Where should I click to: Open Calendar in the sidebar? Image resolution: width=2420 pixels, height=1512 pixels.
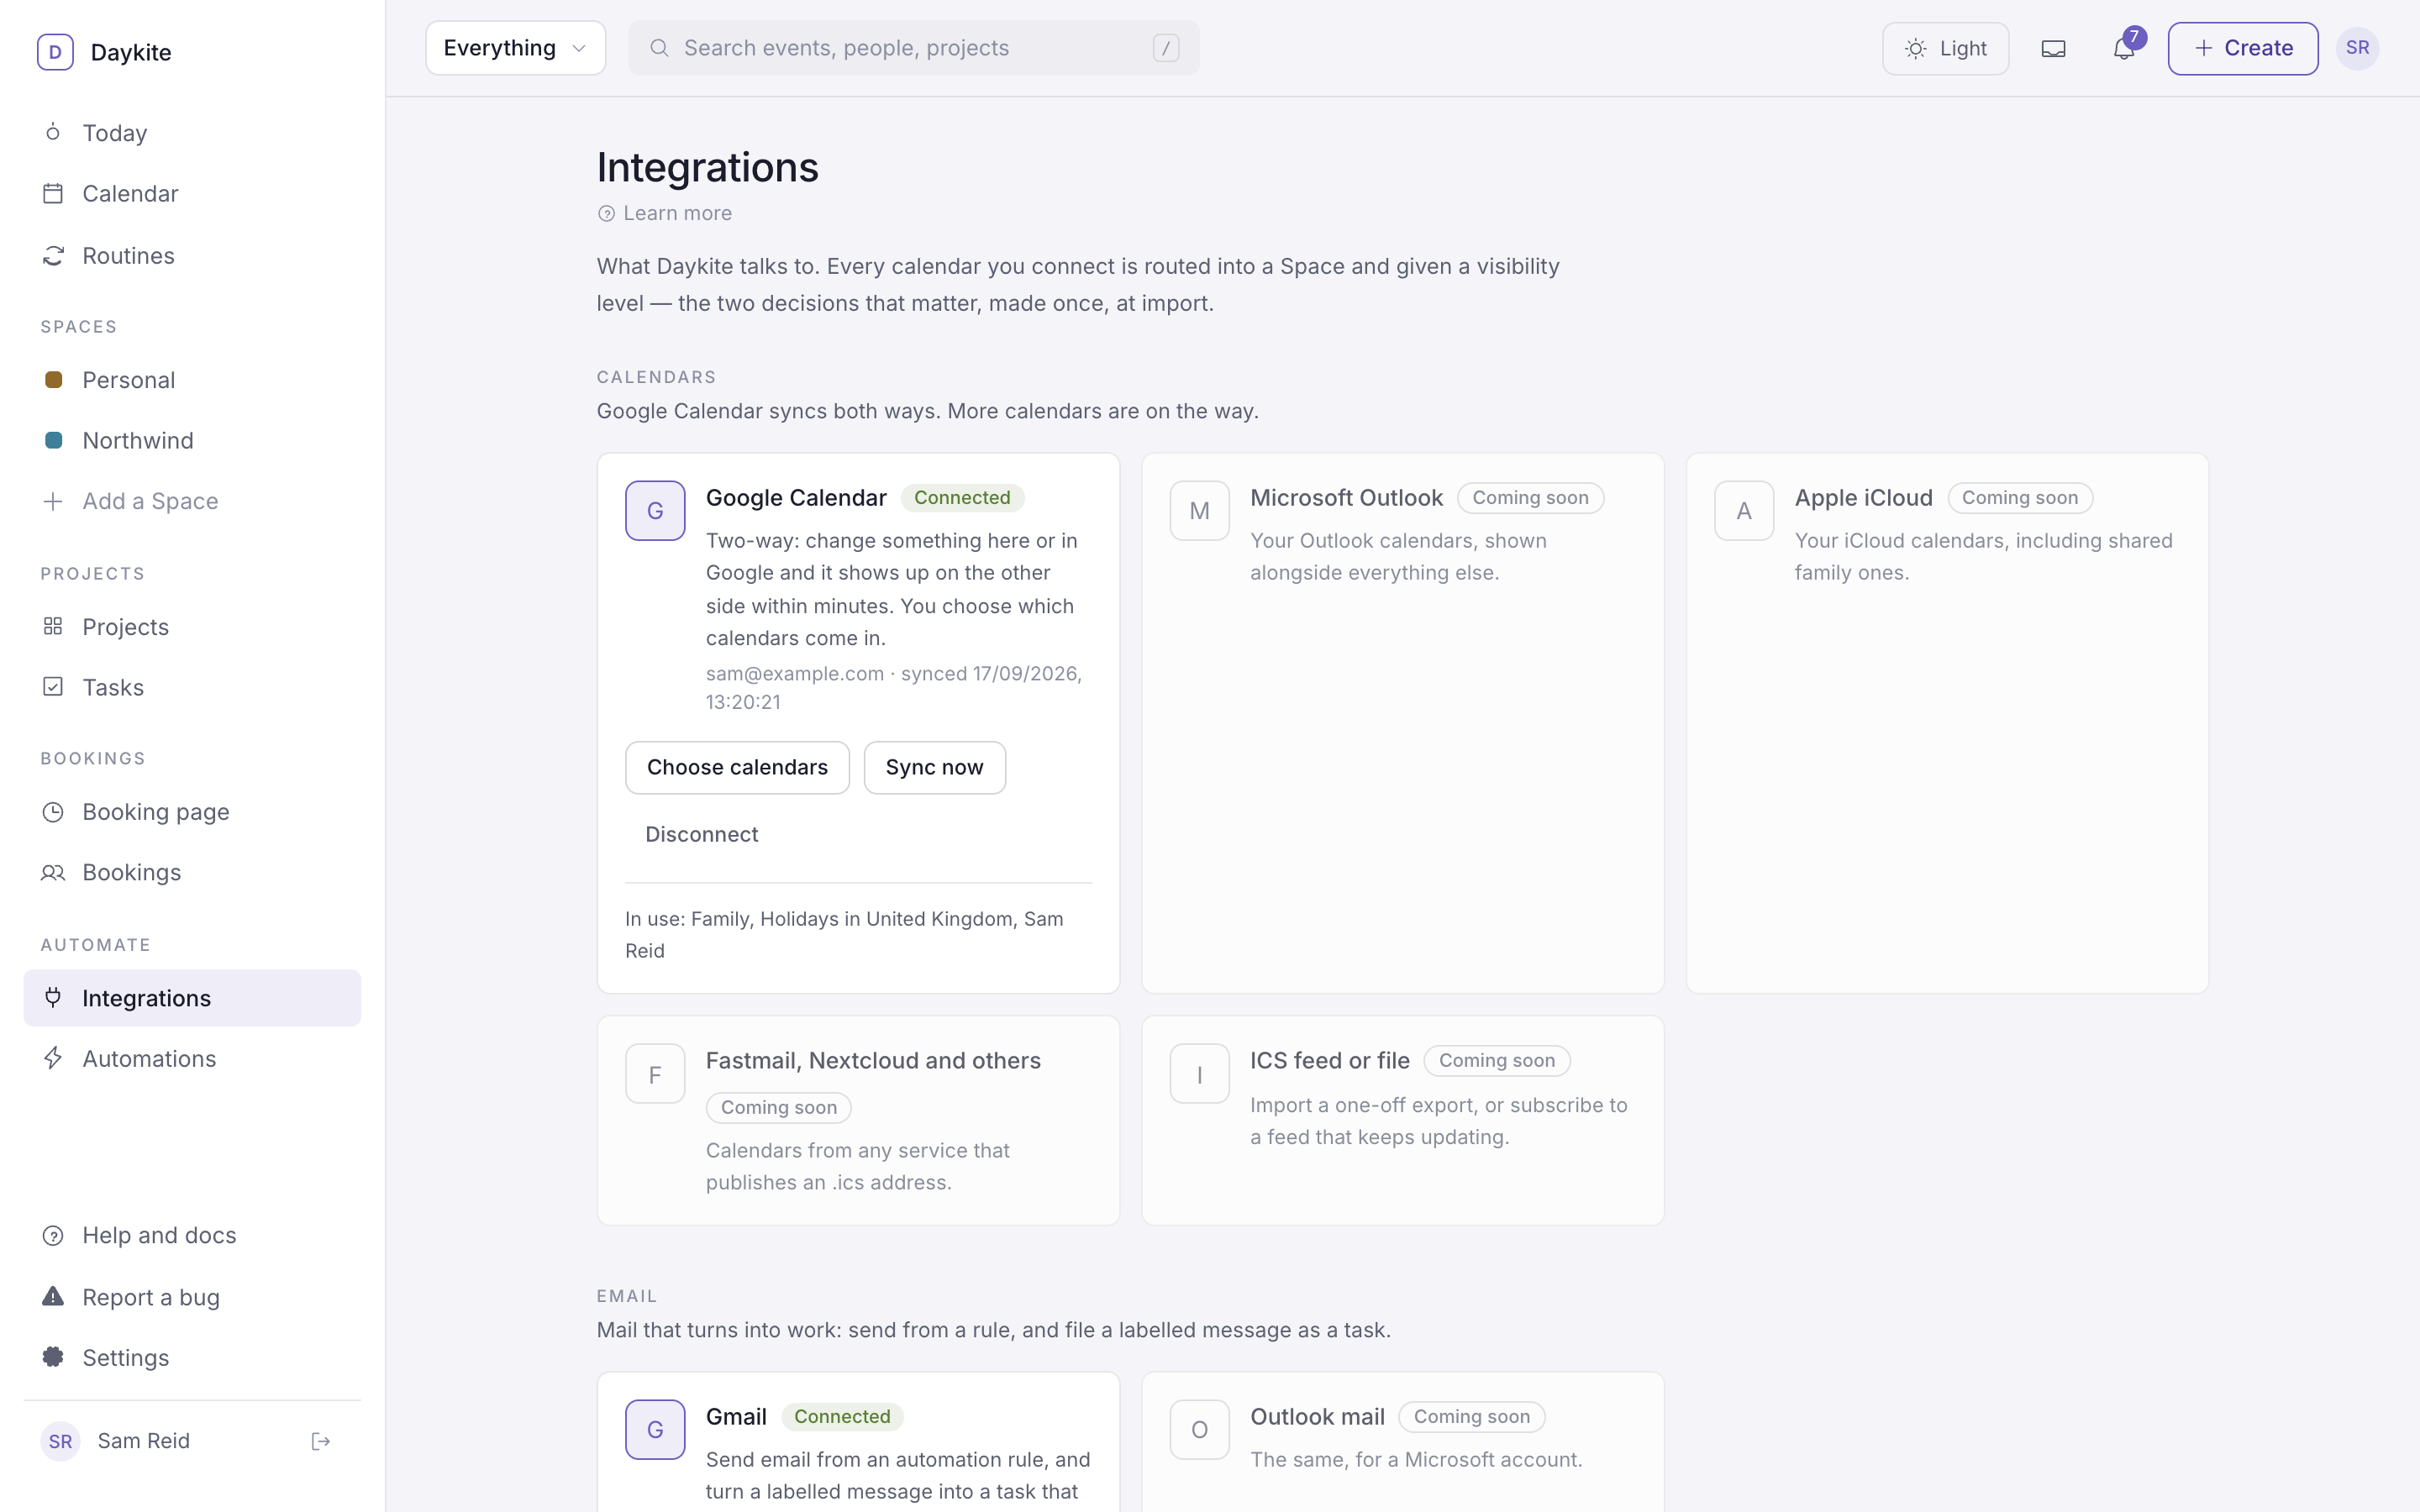click(x=192, y=194)
